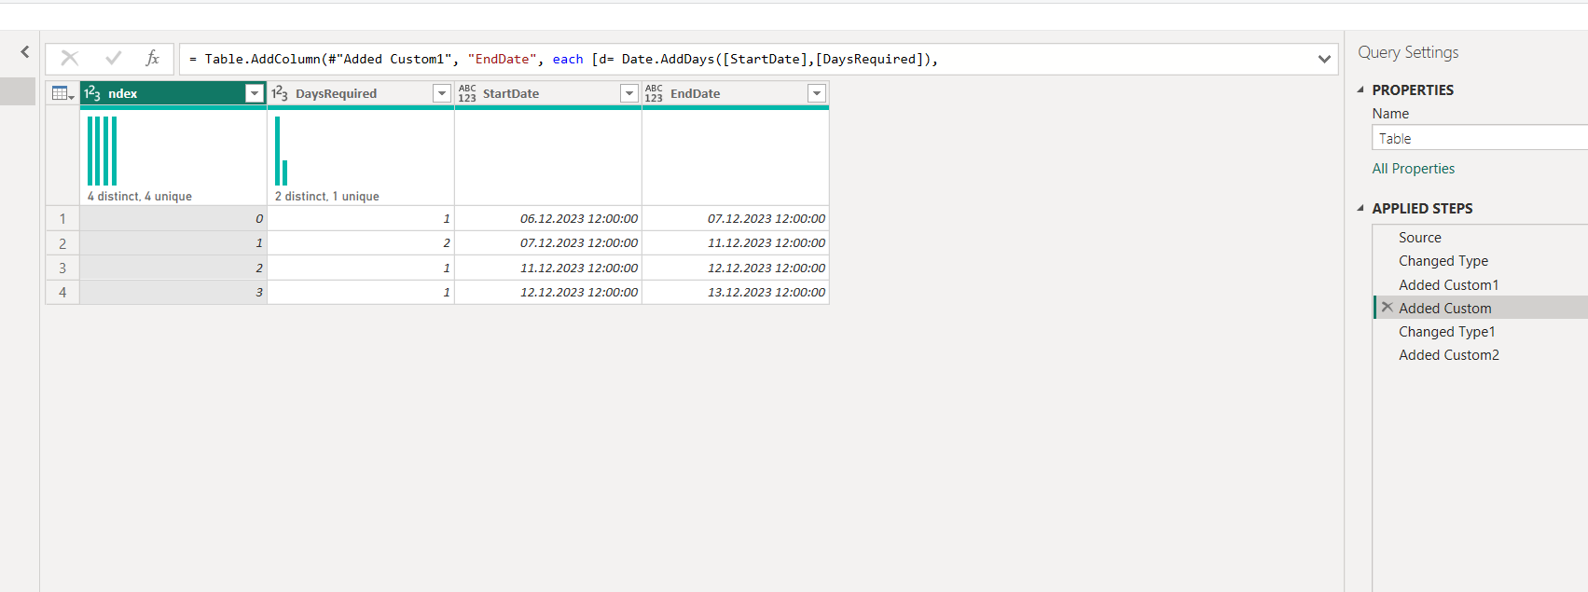The width and height of the screenshot is (1588, 592).
Task: Collapse the PROPERTIES section
Action: pos(1360,89)
